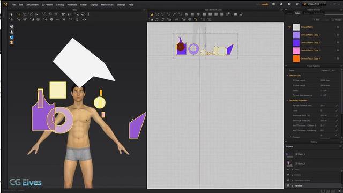Collapse the Property Editor panel via its header arrow
This screenshot has height=193, width=343.
pyautogui.click(x=286, y=66)
